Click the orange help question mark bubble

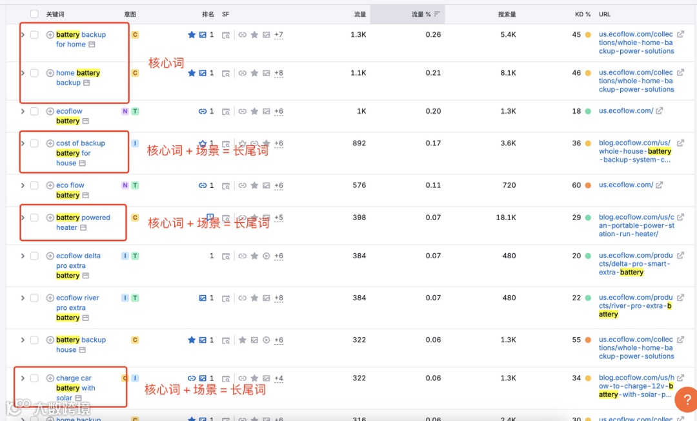(x=685, y=400)
